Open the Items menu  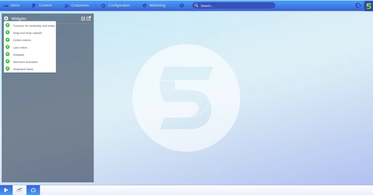[x=12, y=5]
